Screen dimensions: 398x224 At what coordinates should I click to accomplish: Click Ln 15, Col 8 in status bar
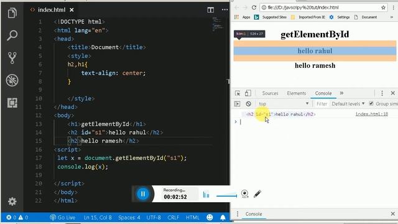[98, 218]
